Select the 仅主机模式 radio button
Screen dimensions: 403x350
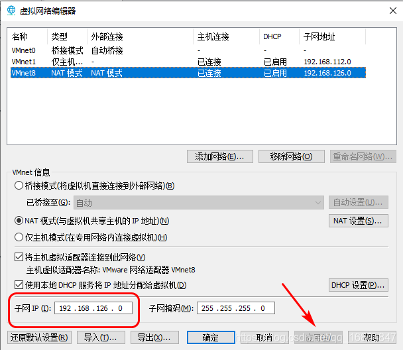(19, 237)
